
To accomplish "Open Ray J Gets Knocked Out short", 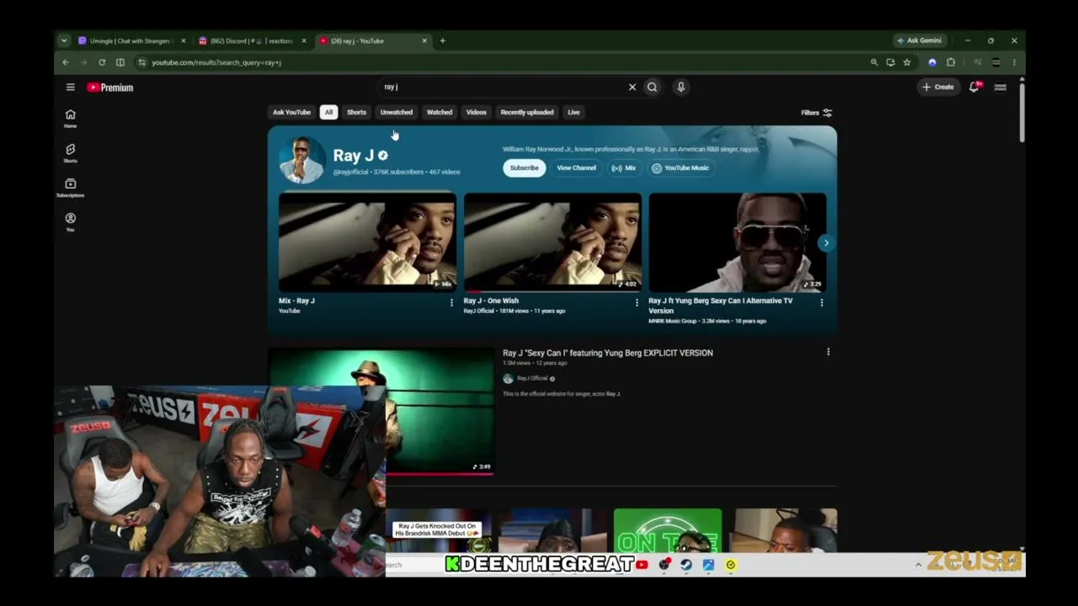I will click(x=438, y=530).
